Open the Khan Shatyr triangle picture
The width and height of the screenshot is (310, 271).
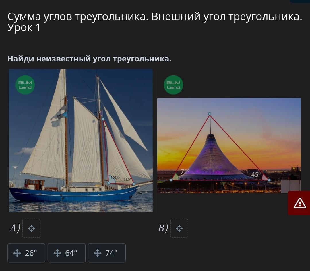click(x=229, y=145)
